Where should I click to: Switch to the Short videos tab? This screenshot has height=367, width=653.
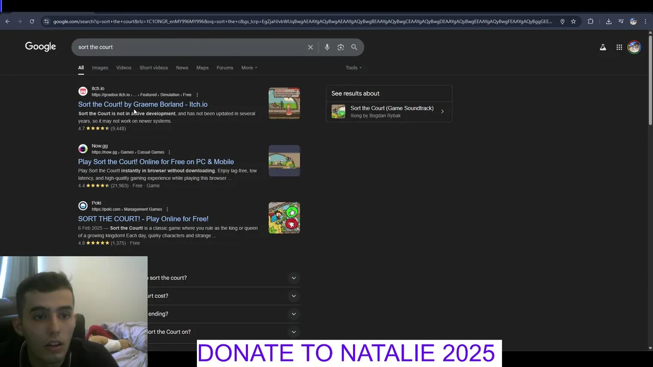(154, 68)
